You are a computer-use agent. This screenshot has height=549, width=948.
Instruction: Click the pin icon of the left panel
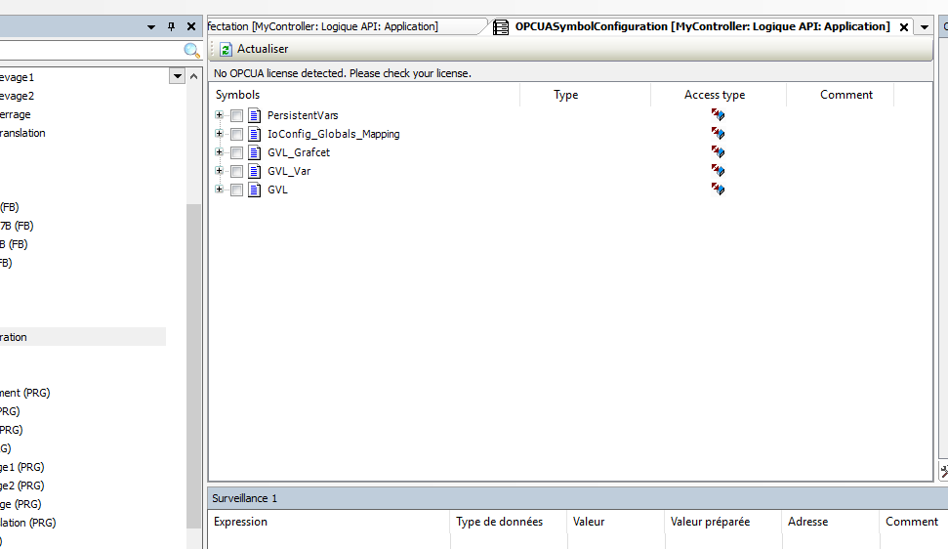172,26
